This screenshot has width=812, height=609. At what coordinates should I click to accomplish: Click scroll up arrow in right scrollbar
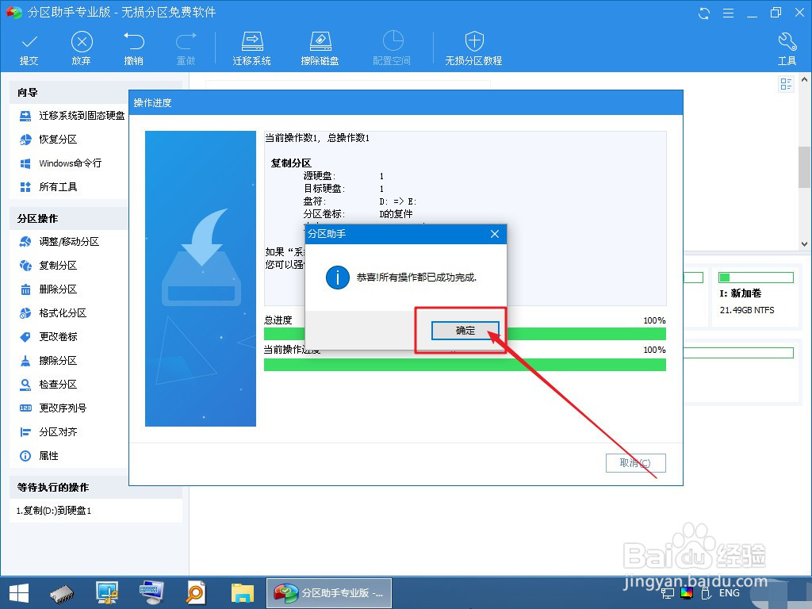coord(804,80)
